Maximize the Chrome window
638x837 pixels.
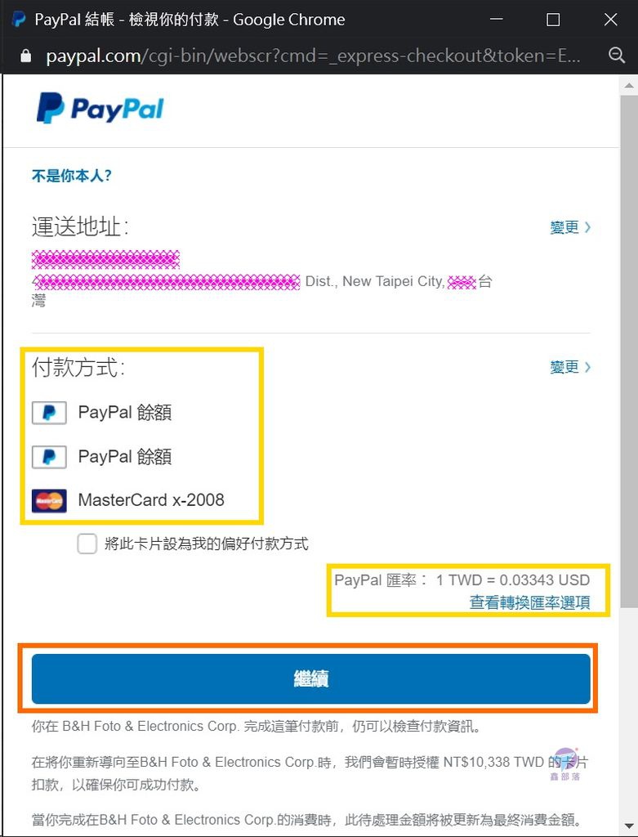553,20
